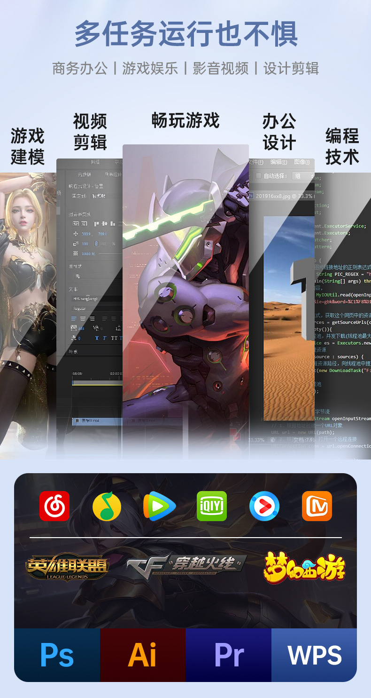
Task: Click the 游戏娱乐 subtitle text
Action: [x=150, y=68]
